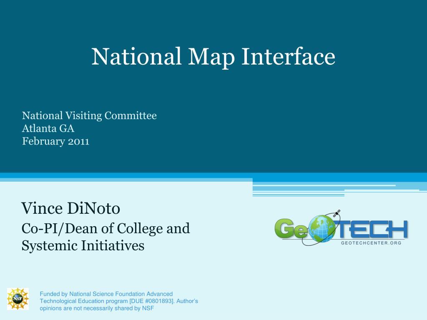Screen dimensions: 427x320
Task: Click the NSF logo icon
Action: (18, 299)
